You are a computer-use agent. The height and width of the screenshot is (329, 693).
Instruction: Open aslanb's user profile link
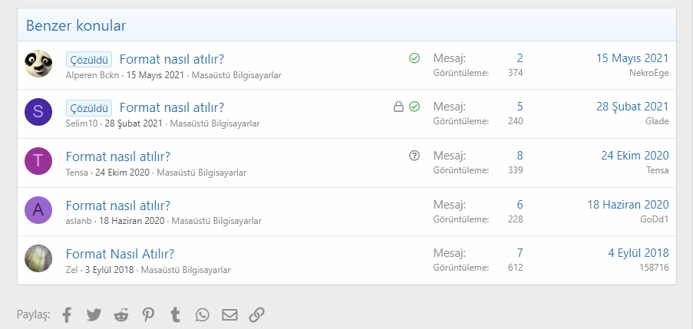(79, 221)
